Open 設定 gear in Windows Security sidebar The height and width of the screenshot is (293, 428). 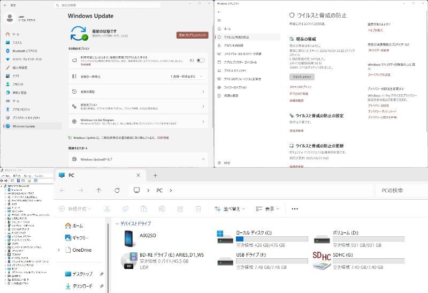[x=224, y=163]
